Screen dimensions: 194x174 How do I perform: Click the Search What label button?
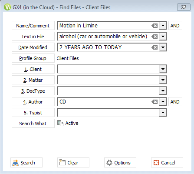point(33,124)
